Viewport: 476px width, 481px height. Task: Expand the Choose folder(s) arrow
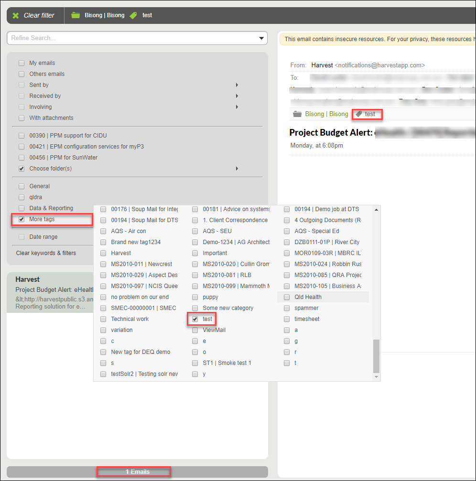click(237, 169)
